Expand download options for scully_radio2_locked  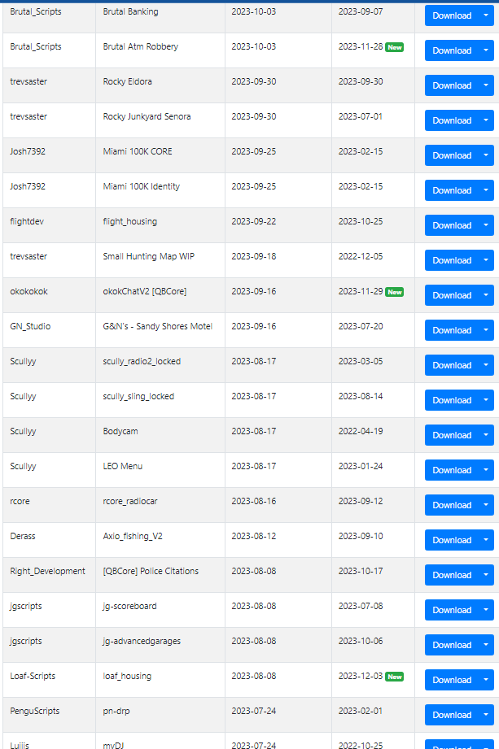pos(486,365)
